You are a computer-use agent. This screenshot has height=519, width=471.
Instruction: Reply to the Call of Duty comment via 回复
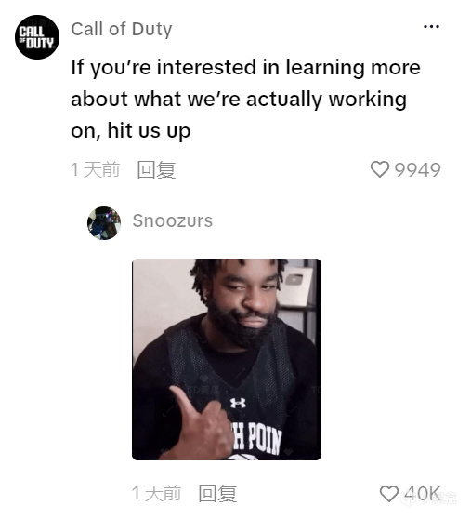(x=156, y=170)
